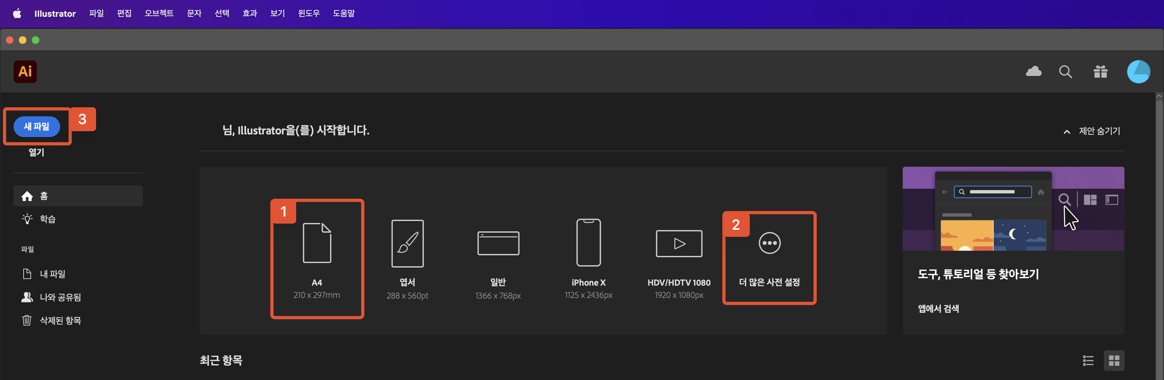Click 앱에서 검색 link
Screen dimensions: 1164x380
938,309
